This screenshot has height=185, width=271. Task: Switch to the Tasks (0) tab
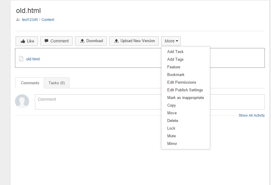pyautogui.click(x=57, y=83)
